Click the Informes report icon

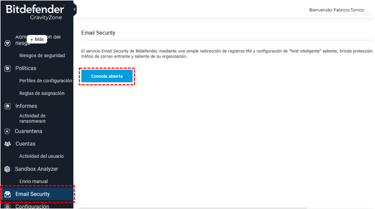8,106
